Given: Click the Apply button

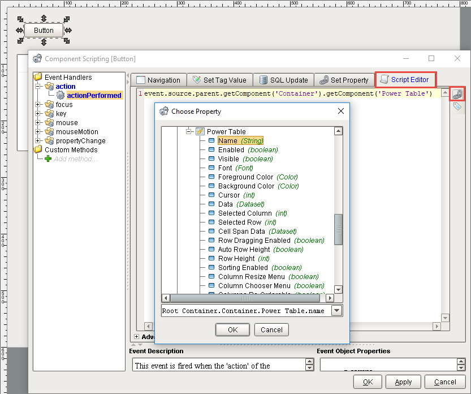Looking at the screenshot, I should tap(403, 382).
